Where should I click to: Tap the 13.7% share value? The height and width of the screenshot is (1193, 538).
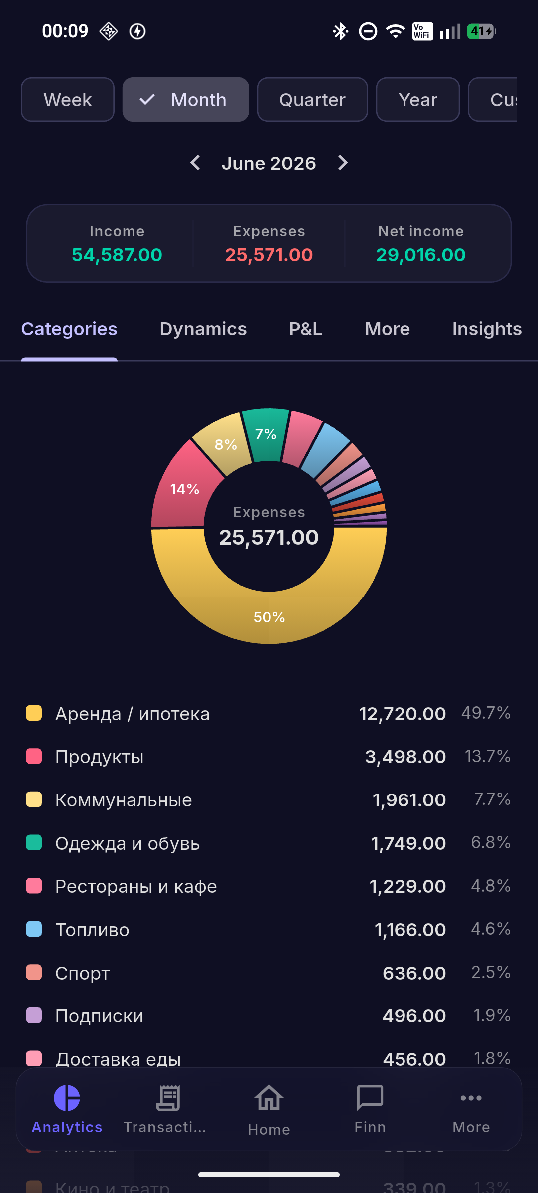pyautogui.click(x=487, y=756)
